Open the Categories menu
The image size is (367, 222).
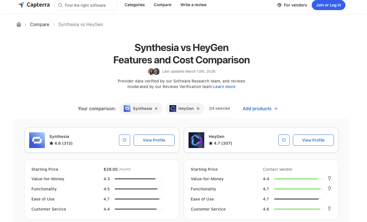tap(135, 5)
